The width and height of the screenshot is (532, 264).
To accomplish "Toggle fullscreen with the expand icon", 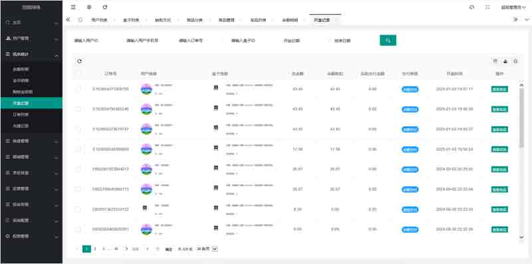I will coord(488,7).
